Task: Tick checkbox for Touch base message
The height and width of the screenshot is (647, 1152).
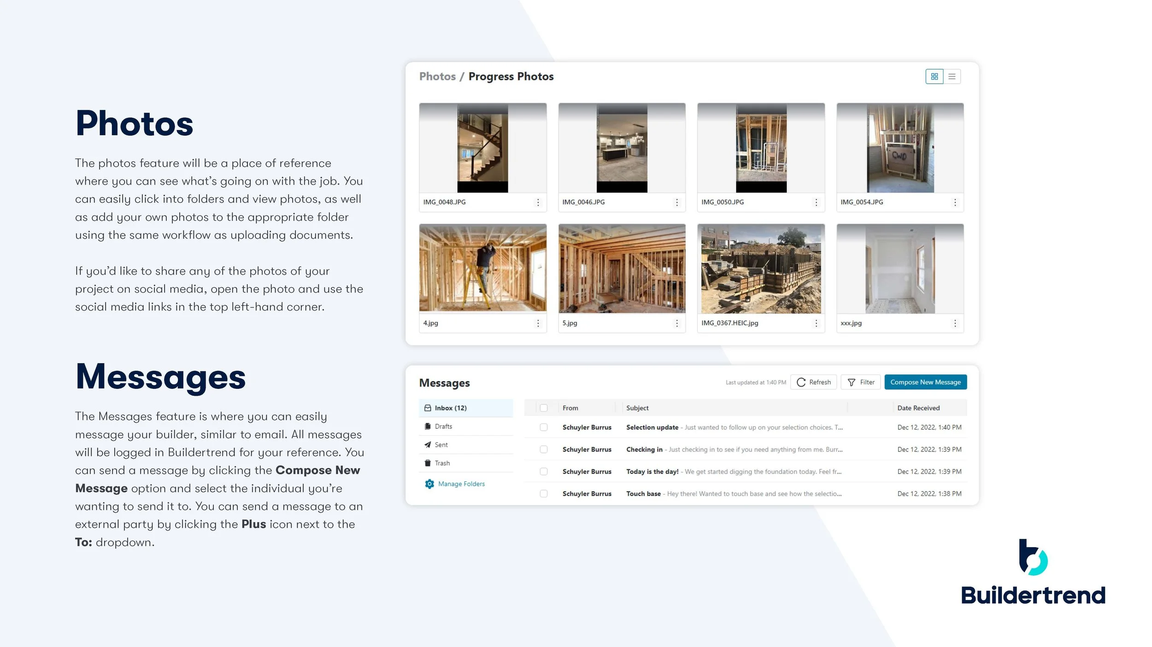Action: pyautogui.click(x=543, y=493)
